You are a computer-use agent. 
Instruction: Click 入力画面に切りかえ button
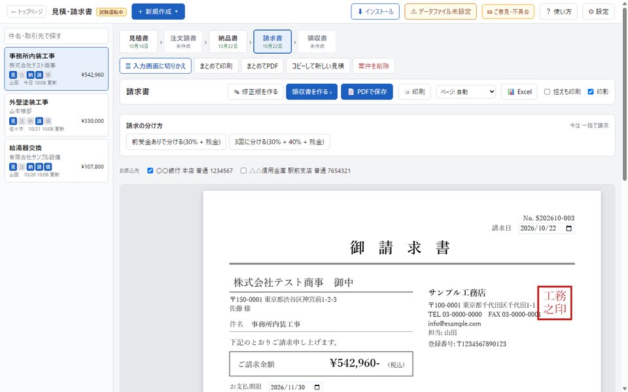(156, 66)
